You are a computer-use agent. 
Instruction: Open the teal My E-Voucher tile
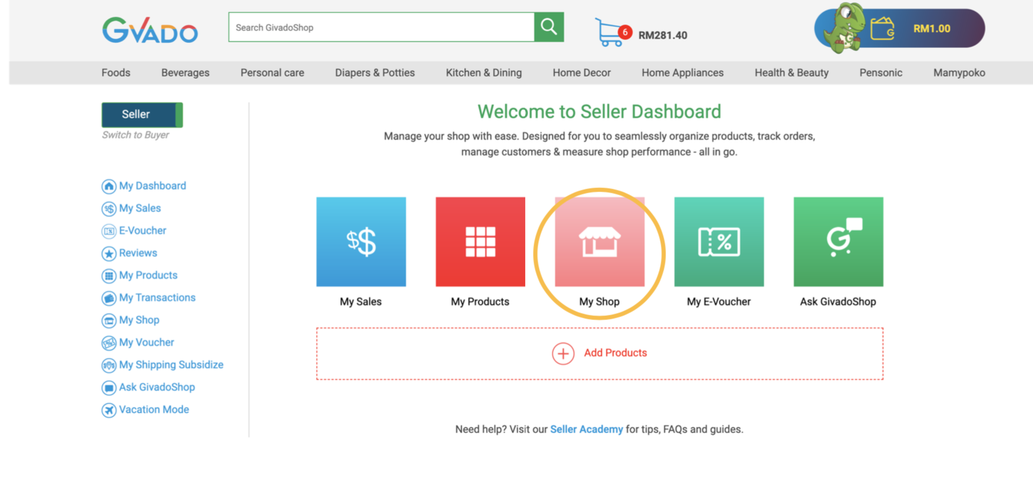point(719,242)
